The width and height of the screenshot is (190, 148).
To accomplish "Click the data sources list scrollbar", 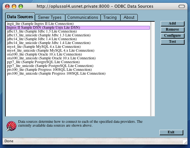I will coord(152,69).
